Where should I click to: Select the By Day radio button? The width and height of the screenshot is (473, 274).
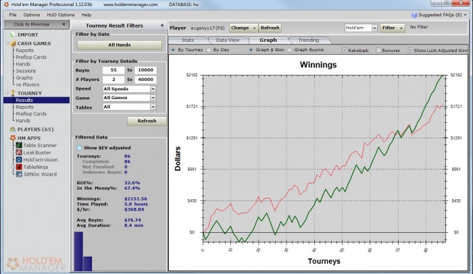coord(208,50)
